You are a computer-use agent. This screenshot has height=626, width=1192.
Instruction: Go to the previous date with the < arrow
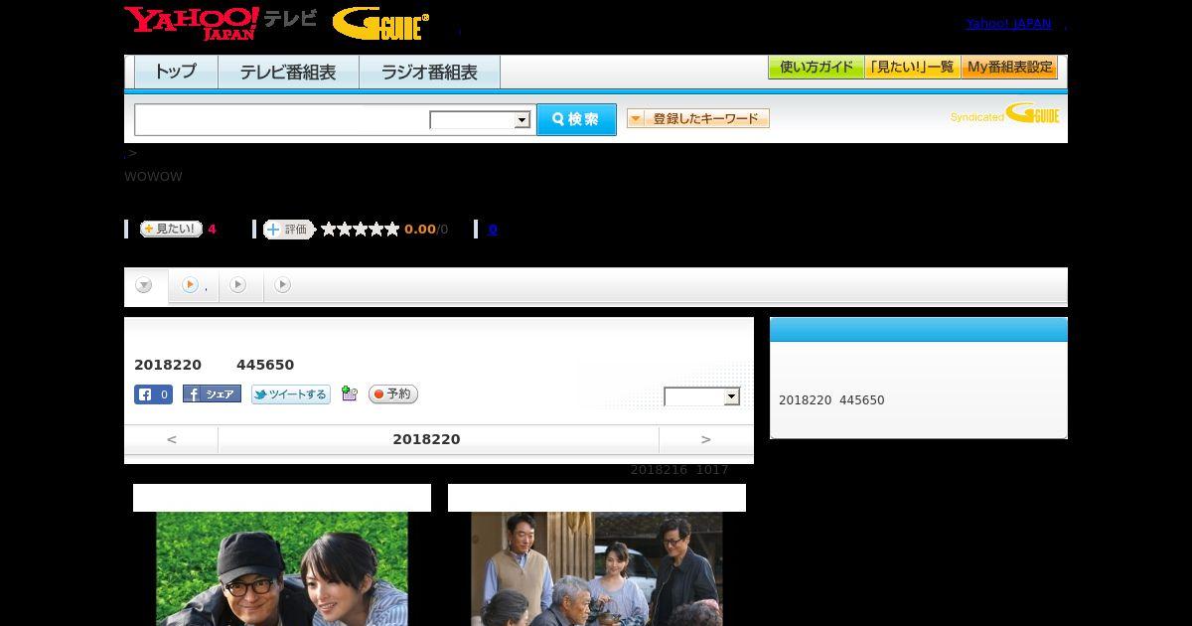(171, 439)
